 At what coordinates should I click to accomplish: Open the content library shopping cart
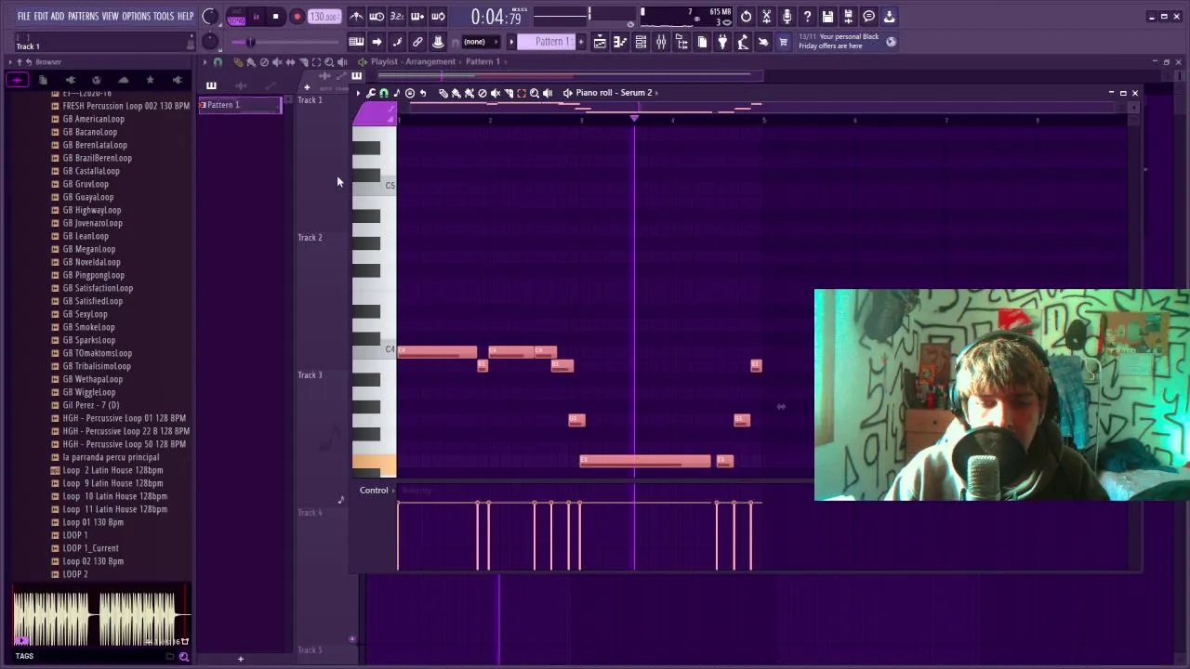pos(783,42)
